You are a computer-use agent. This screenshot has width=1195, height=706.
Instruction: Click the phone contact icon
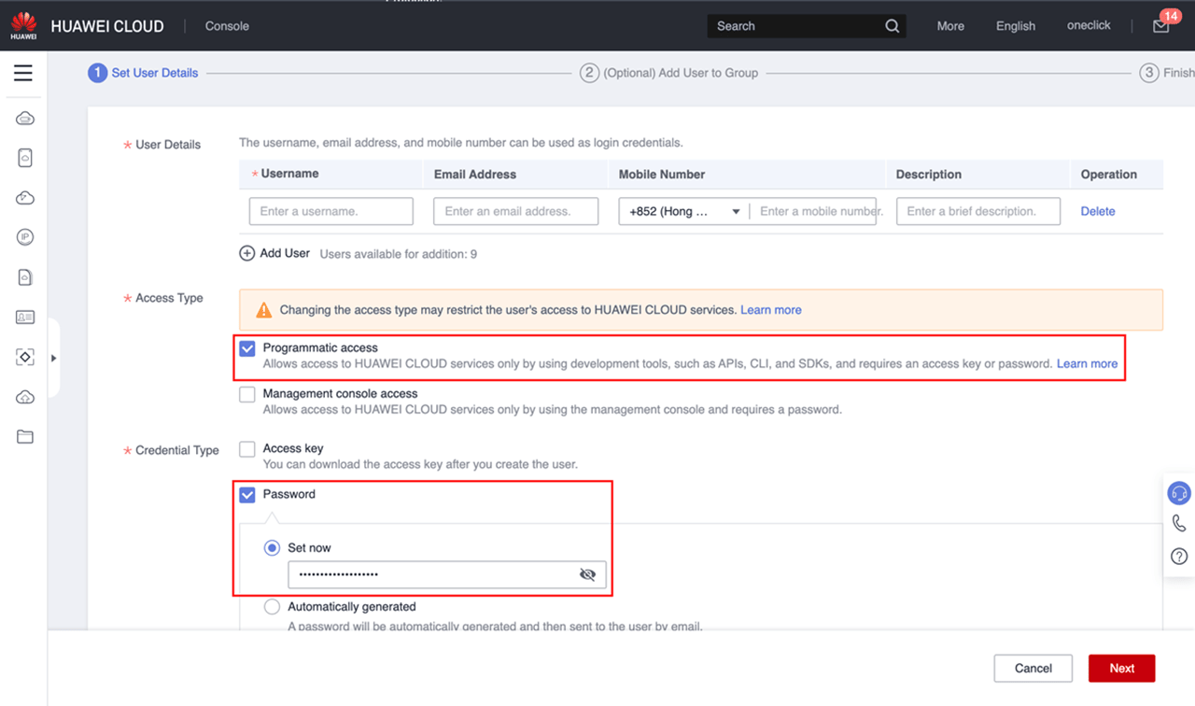pos(1179,524)
